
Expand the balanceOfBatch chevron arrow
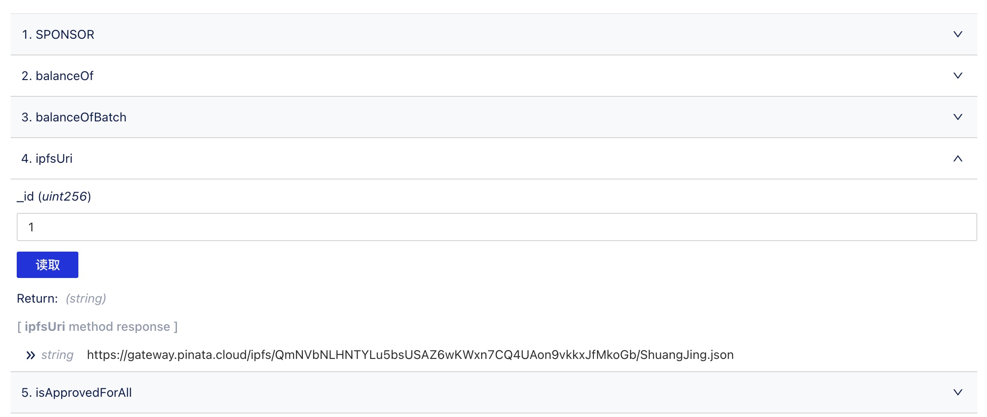coord(958,117)
